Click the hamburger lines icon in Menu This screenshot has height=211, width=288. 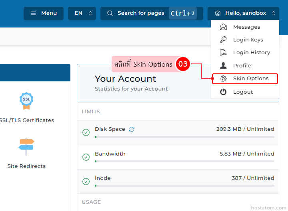[33, 13]
